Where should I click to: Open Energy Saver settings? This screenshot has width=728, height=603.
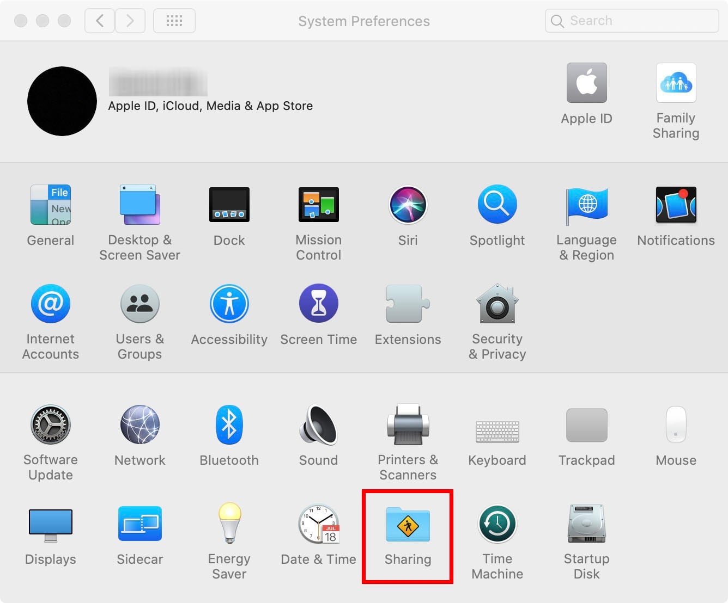click(229, 524)
